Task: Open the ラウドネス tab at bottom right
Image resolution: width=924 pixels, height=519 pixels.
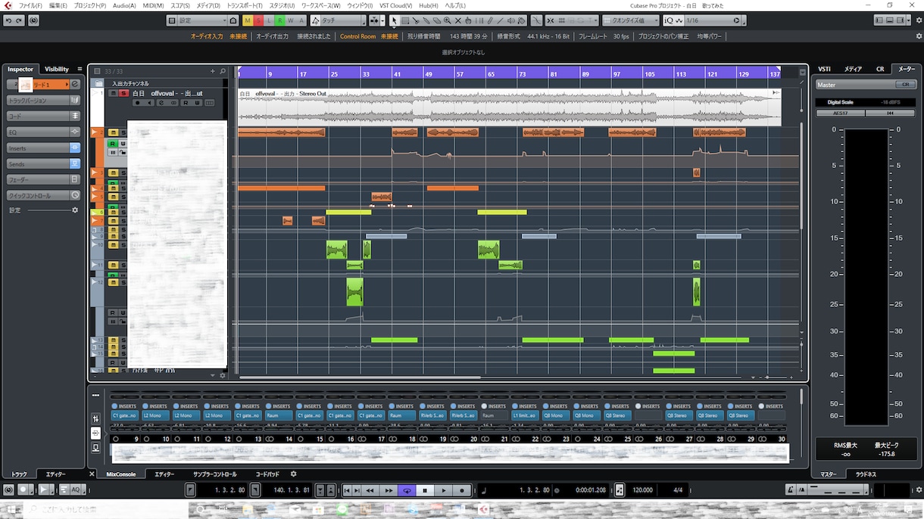Action: point(866,474)
